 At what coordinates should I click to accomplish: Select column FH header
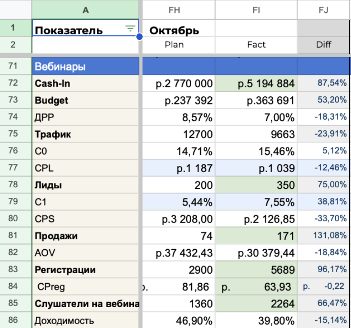(x=179, y=10)
